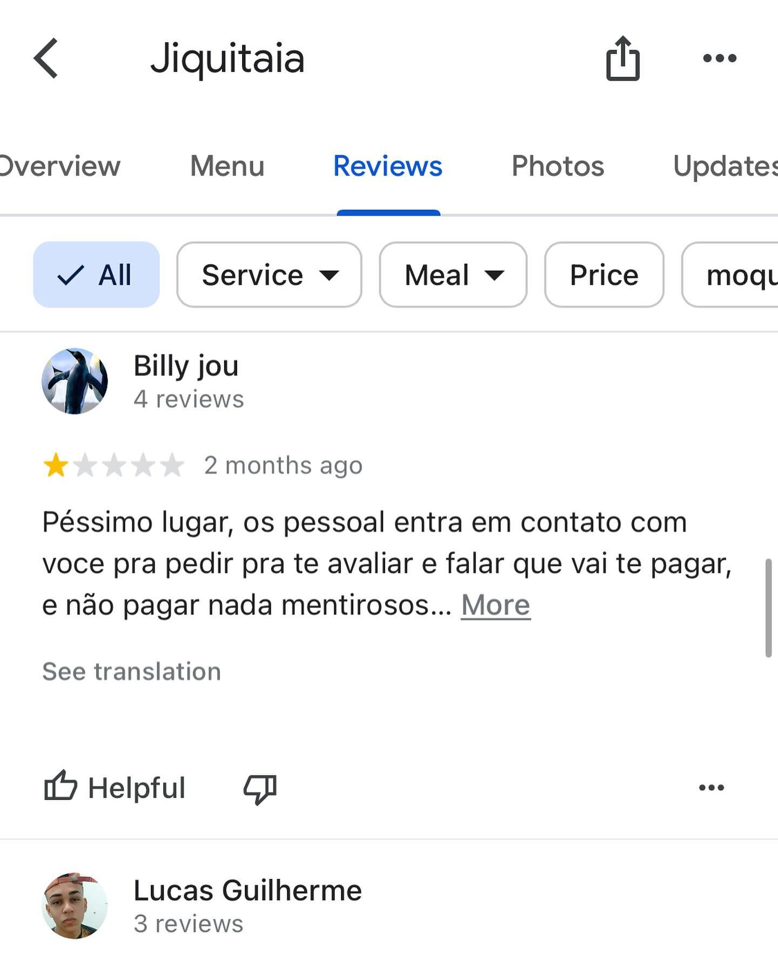Screen dimensions: 778x973
Task: Click the vertical scrollbar handle
Action: pos(768,608)
